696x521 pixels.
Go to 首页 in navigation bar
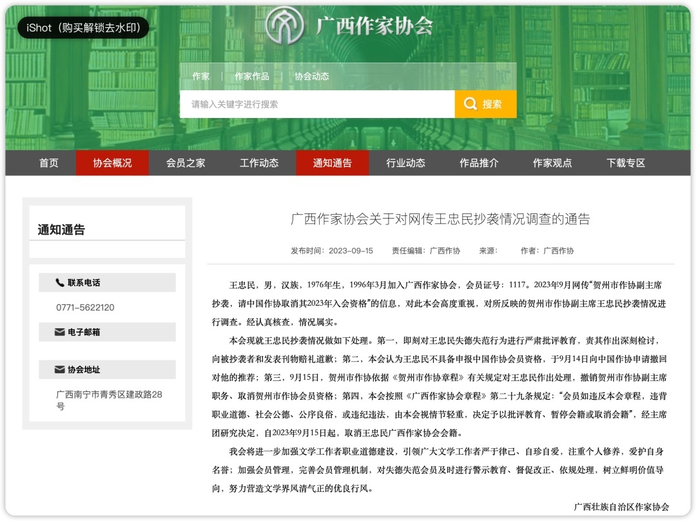pos(48,163)
